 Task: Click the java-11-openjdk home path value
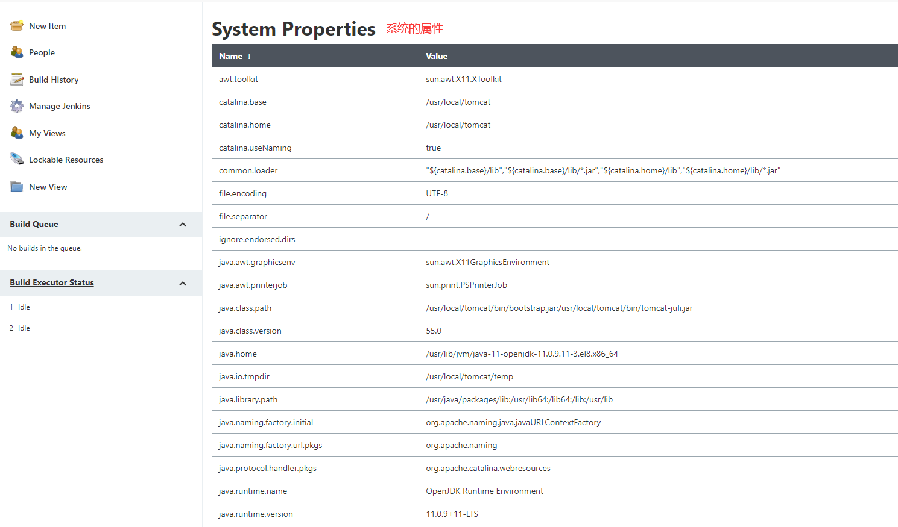pyautogui.click(x=522, y=354)
